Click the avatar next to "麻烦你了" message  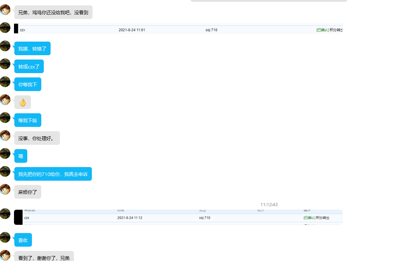pos(5,189)
